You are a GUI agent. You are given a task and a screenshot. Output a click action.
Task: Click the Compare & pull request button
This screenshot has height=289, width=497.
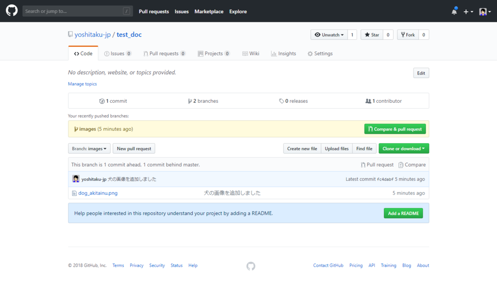coord(395,129)
